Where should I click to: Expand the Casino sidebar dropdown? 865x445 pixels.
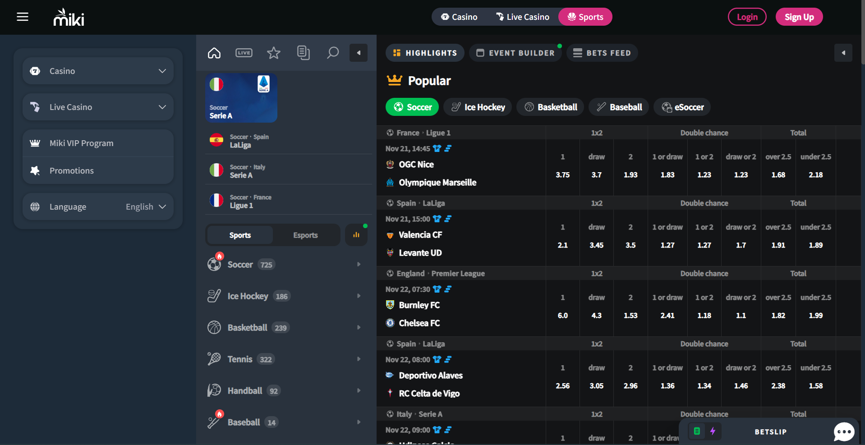click(98, 71)
